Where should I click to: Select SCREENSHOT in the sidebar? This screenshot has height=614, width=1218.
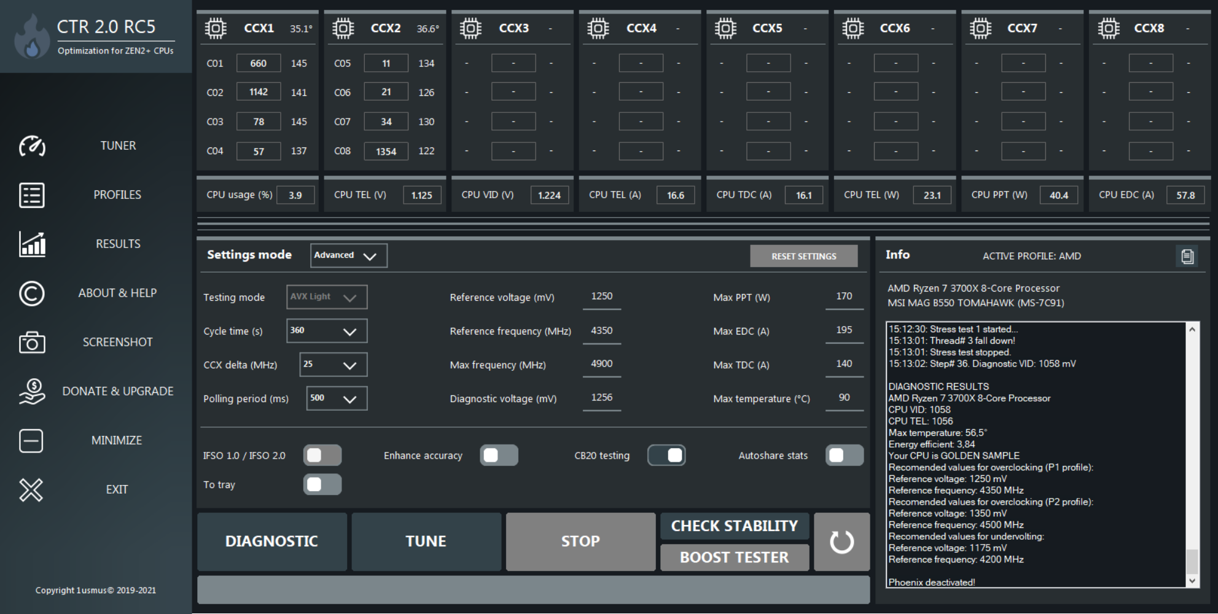(x=117, y=343)
